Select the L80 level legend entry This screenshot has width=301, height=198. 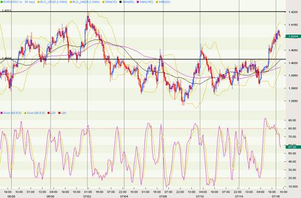[62, 113]
